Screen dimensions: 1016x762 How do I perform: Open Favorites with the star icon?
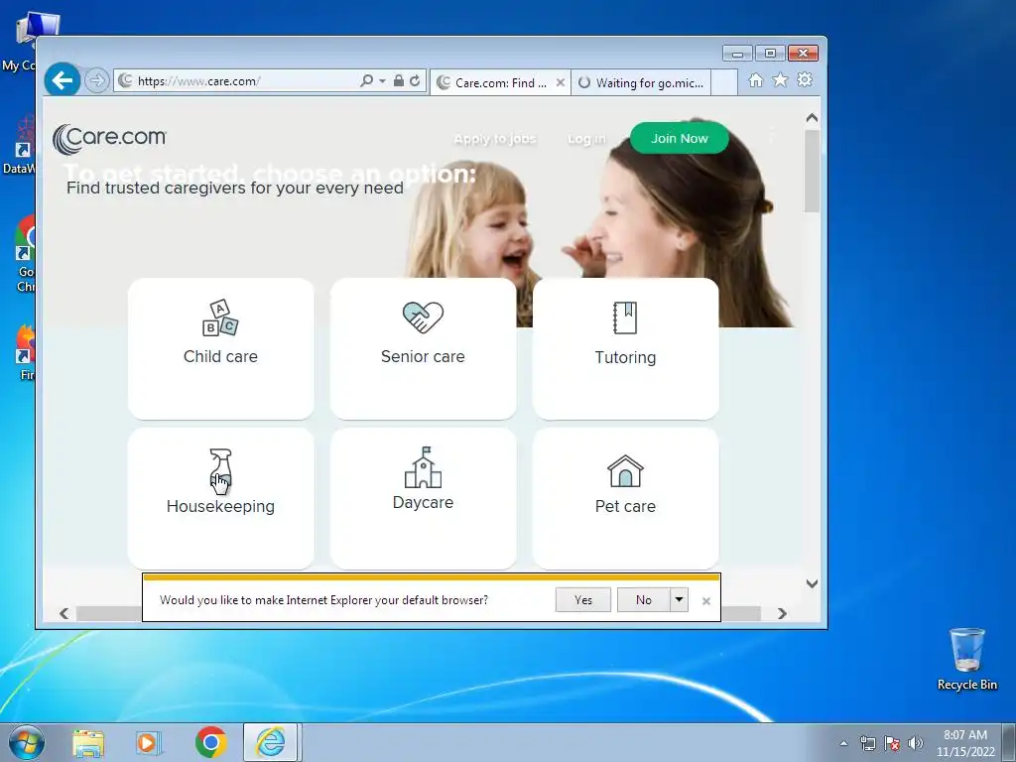(x=780, y=79)
